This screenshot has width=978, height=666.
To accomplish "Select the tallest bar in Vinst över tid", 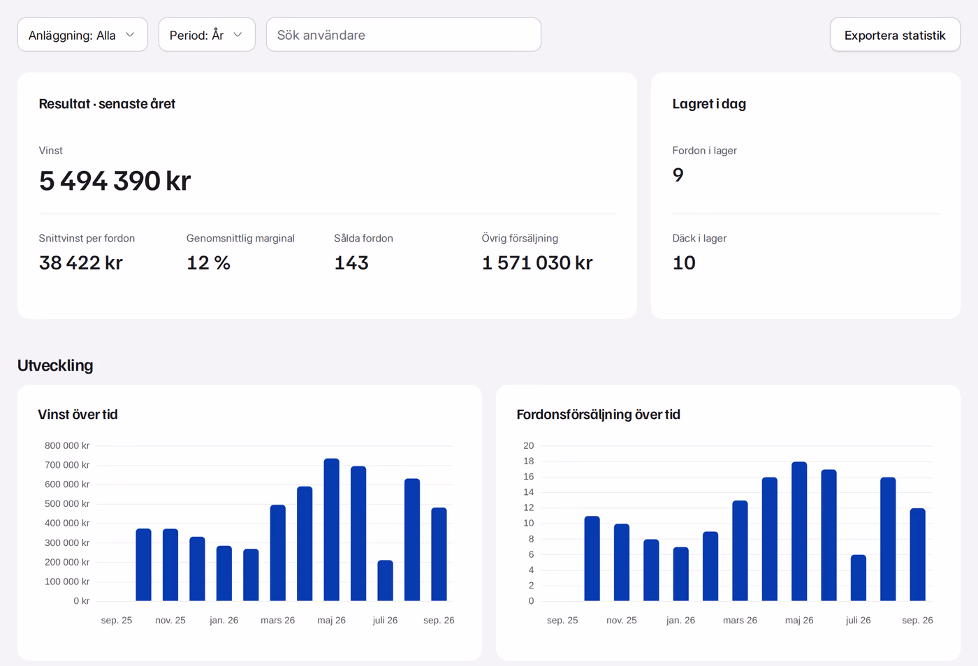I will [331, 530].
